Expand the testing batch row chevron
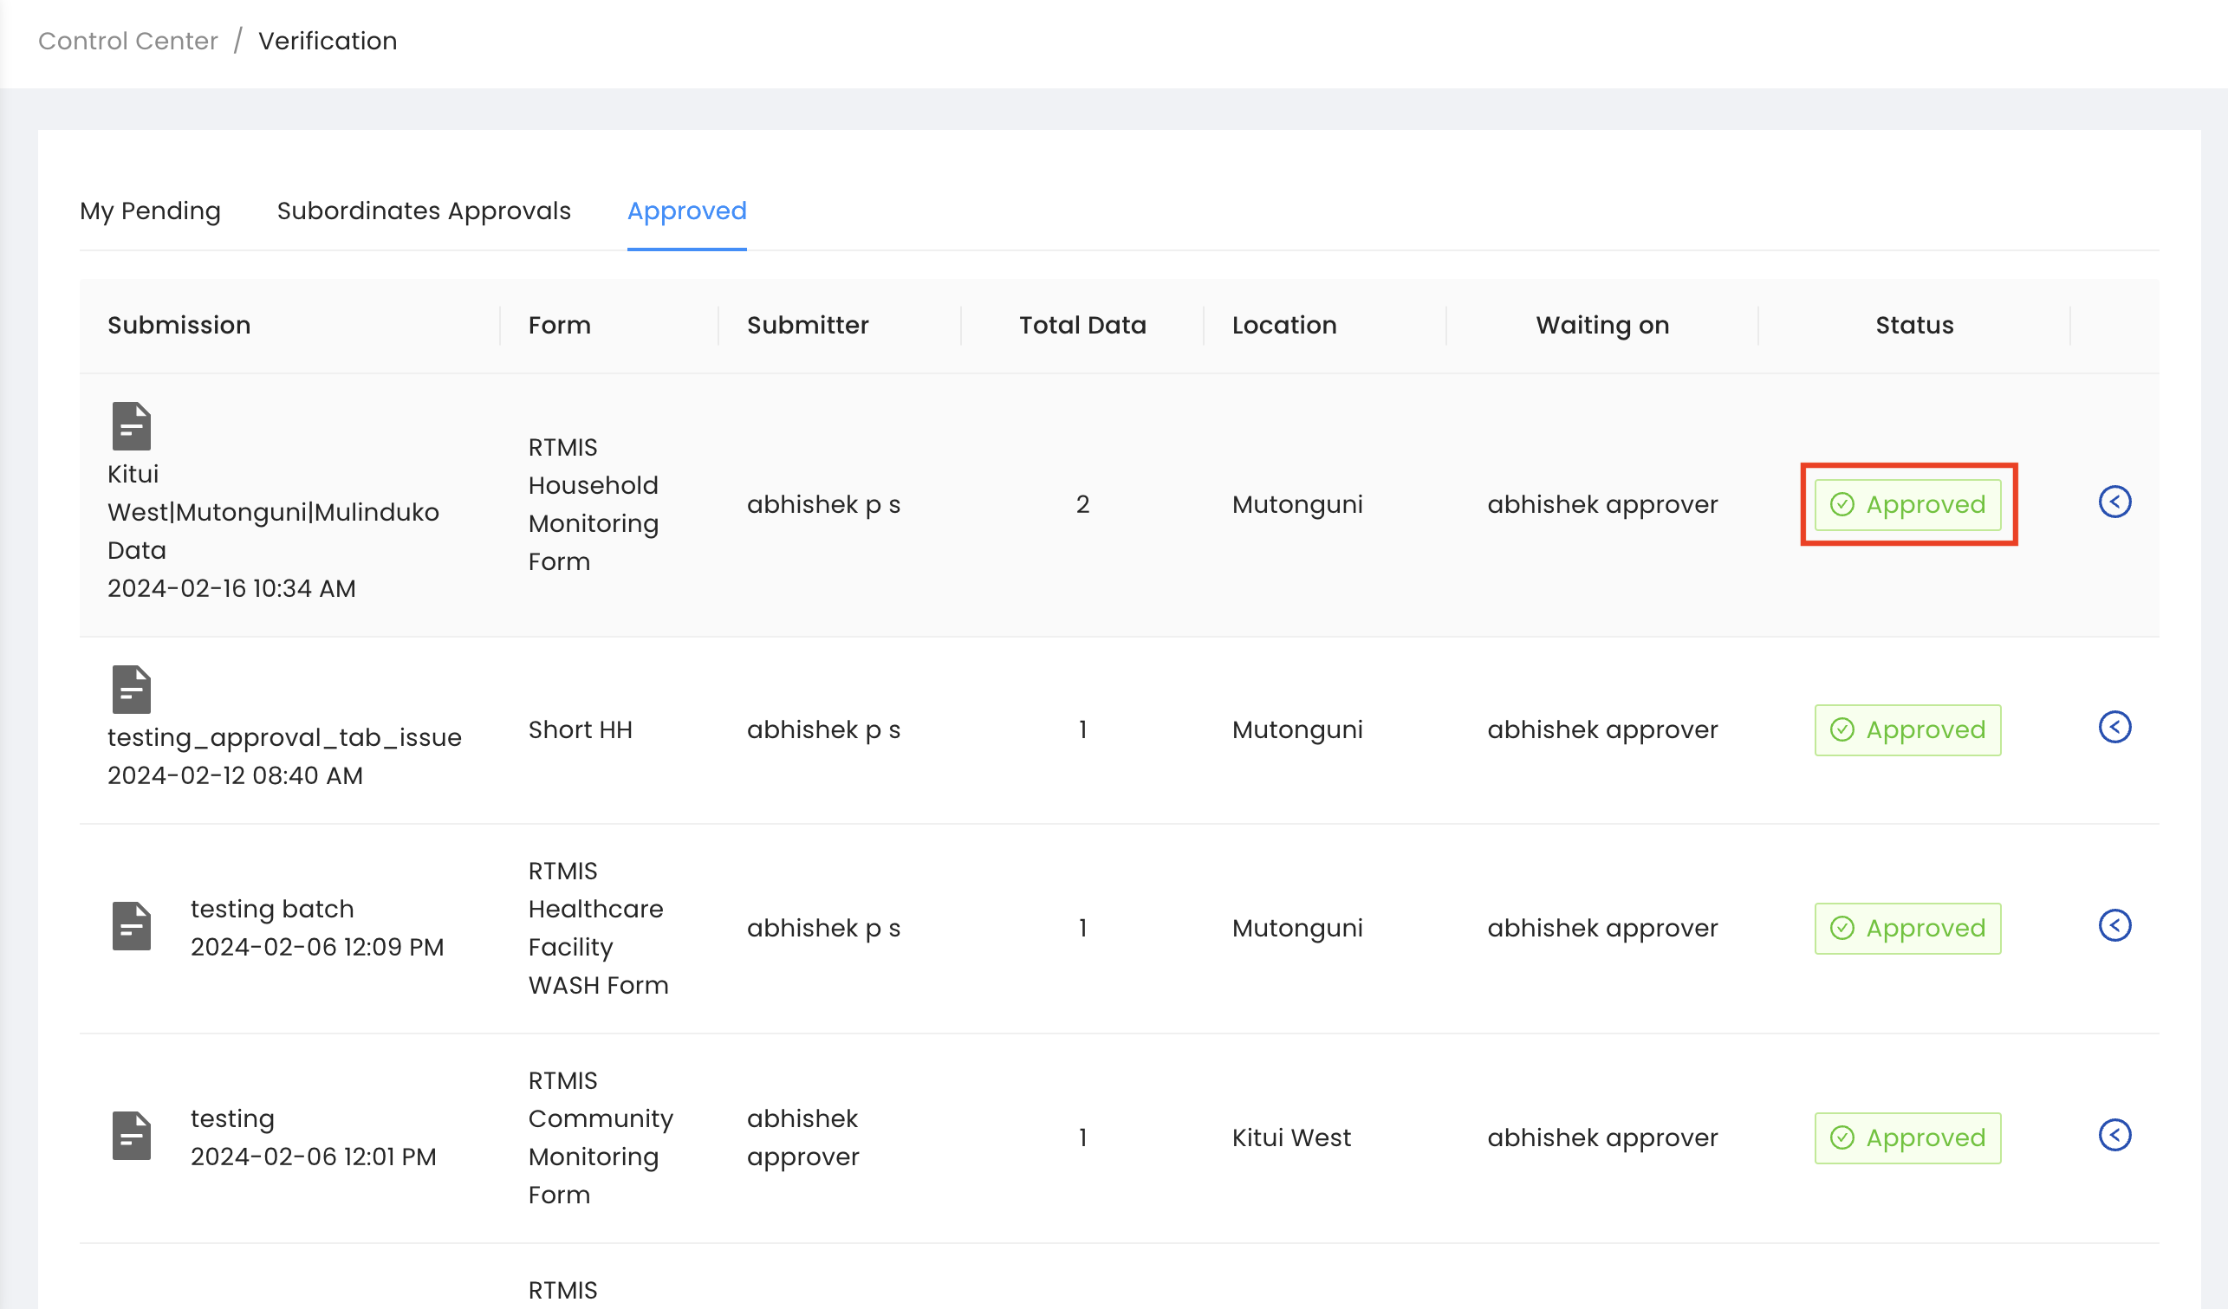The height and width of the screenshot is (1309, 2228). [2114, 925]
